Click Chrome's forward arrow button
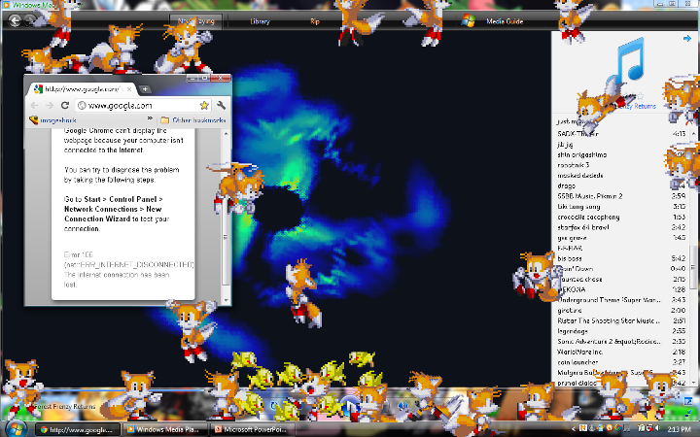Image resolution: width=700 pixels, height=437 pixels. [50, 105]
